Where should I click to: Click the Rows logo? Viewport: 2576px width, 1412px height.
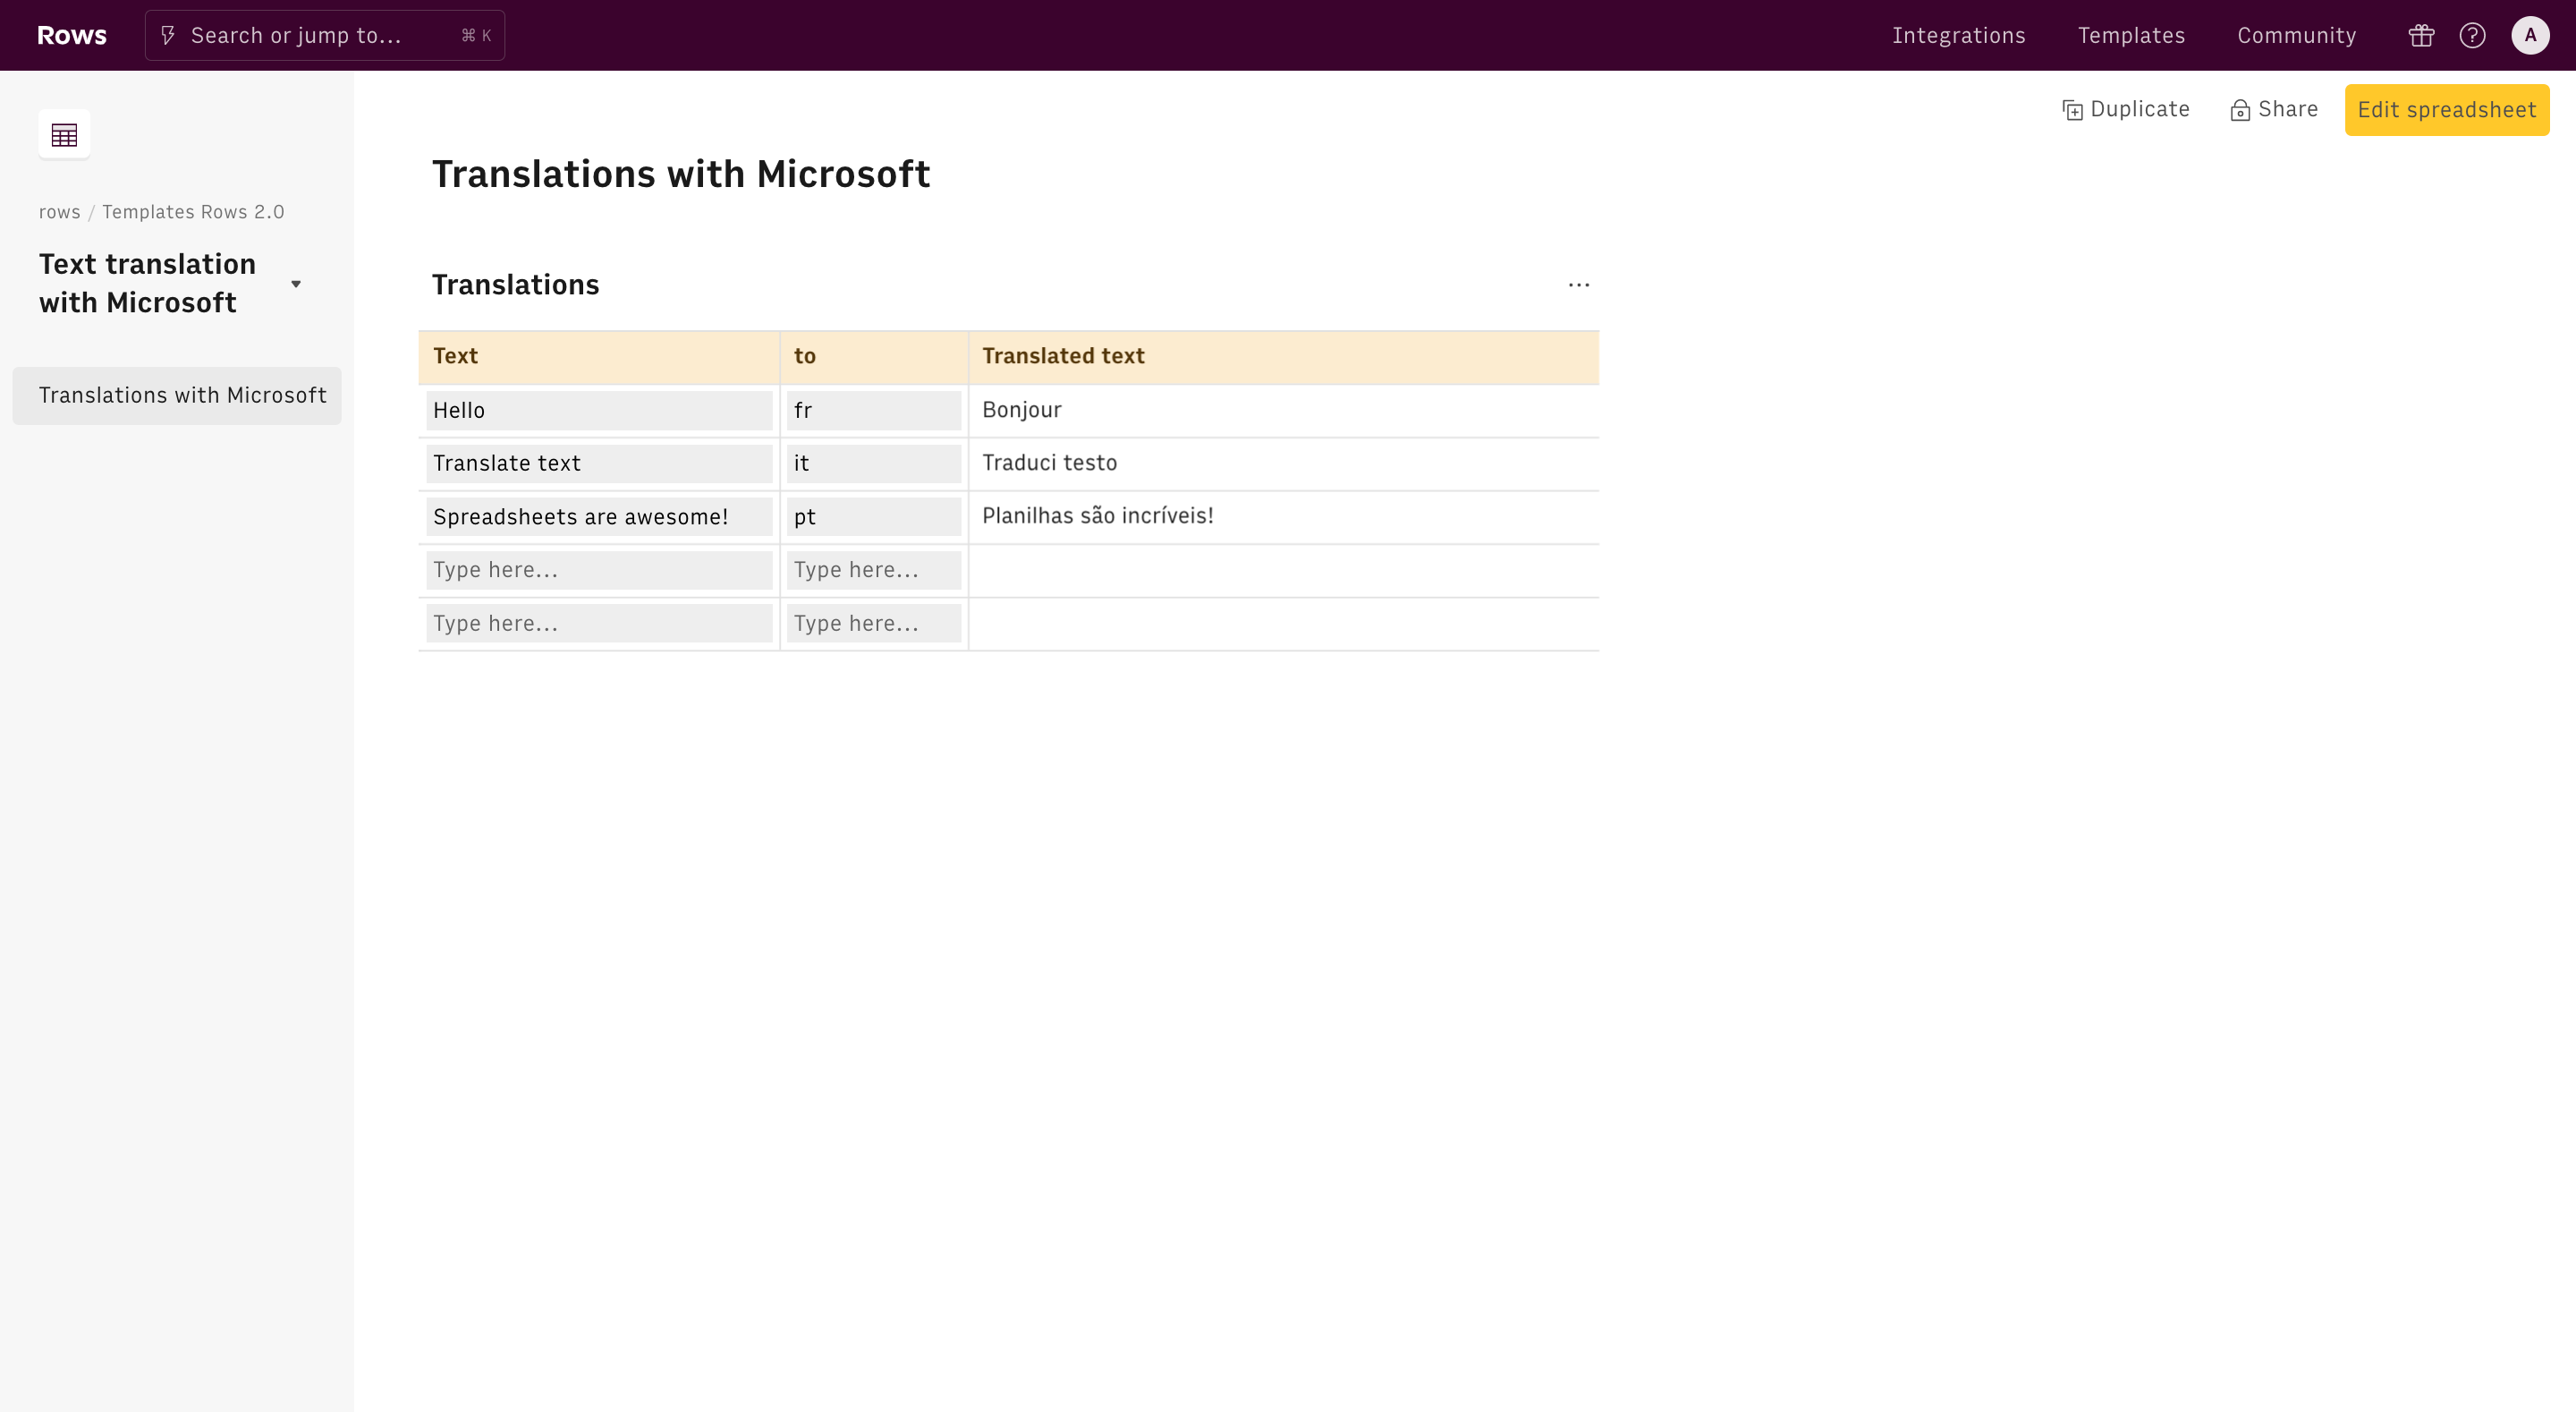[x=72, y=35]
